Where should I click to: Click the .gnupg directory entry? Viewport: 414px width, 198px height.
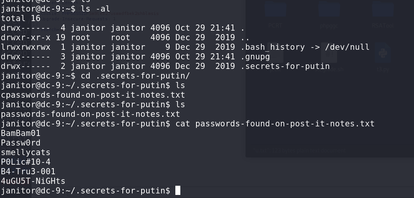pos(255,57)
